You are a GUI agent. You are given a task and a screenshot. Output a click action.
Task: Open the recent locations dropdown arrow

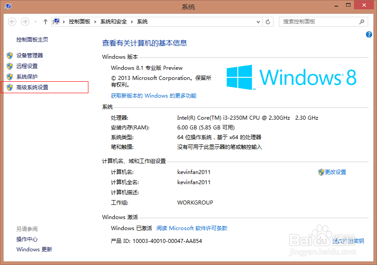click(35, 22)
